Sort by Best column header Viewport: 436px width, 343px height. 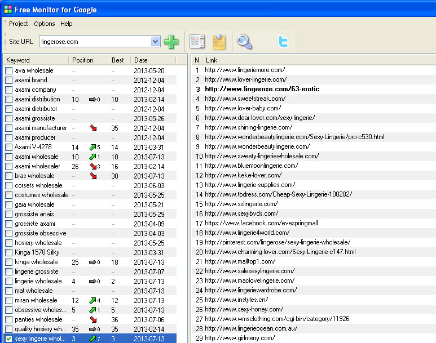click(120, 60)
